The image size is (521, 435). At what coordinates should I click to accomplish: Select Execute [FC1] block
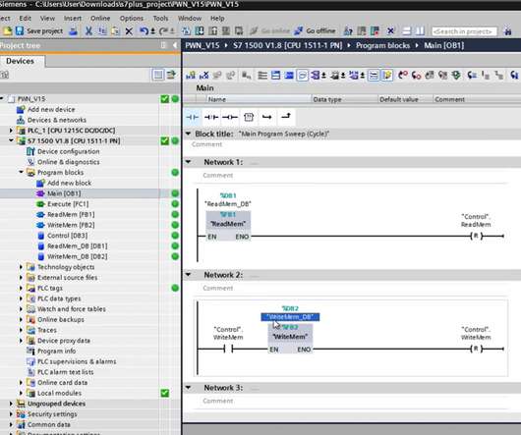(x=68, y=204)
